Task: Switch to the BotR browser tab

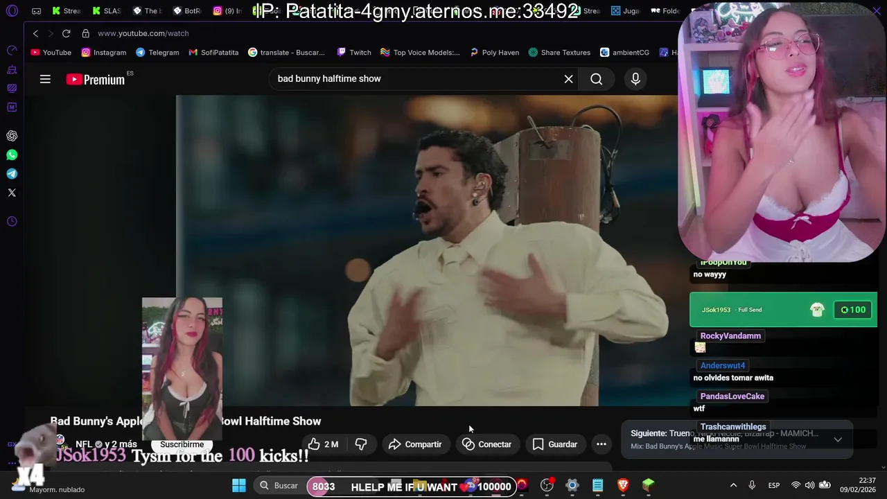Action: click(x=187, y=11)
